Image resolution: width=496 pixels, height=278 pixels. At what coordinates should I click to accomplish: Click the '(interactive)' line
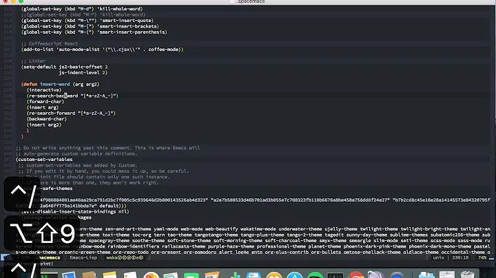pos(44,90)
